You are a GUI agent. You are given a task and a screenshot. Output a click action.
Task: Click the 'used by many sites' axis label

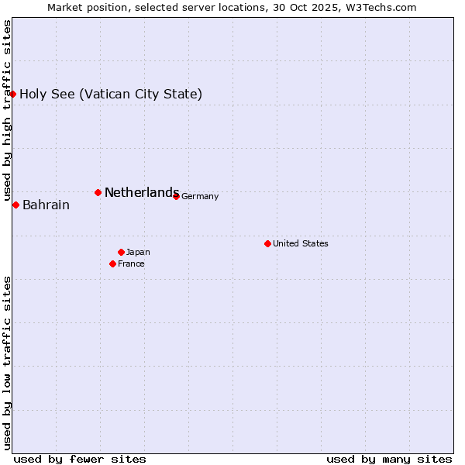coord(389,459)
